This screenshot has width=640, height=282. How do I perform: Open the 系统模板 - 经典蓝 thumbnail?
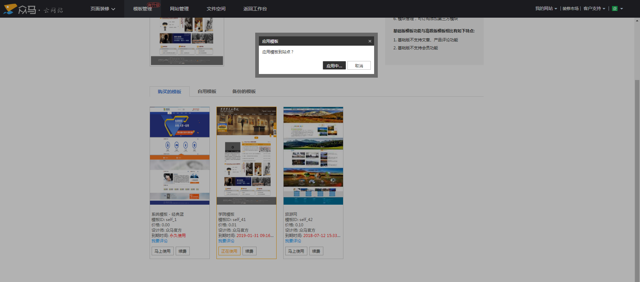coord(180,156)
